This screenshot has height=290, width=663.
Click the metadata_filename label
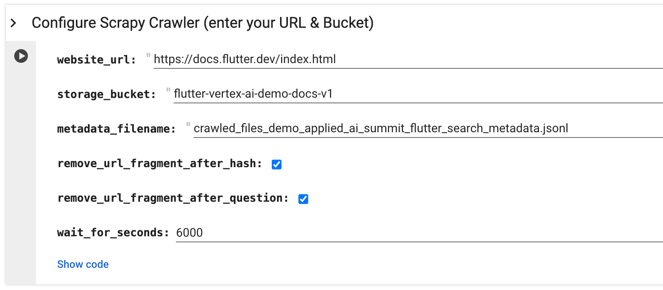click(116, 129)
